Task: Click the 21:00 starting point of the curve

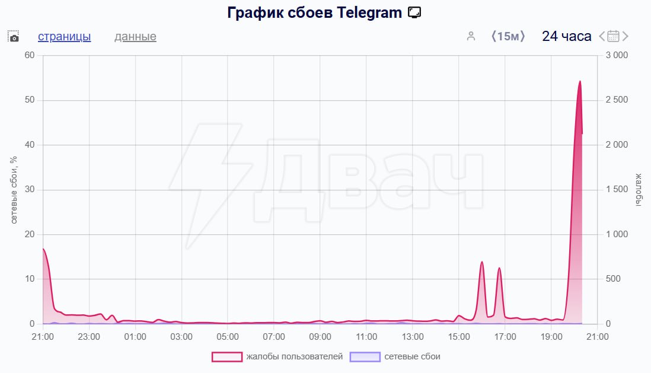Action: 43,249
